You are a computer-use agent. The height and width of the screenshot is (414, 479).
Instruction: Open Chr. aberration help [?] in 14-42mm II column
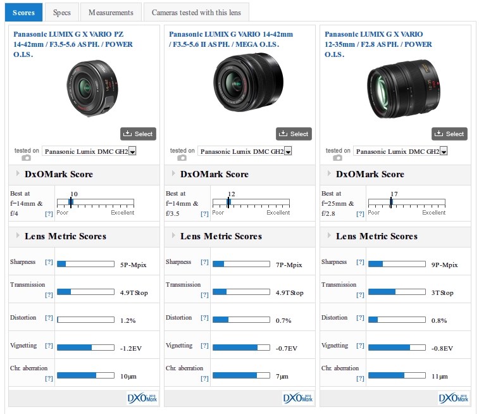pos(204,379)
